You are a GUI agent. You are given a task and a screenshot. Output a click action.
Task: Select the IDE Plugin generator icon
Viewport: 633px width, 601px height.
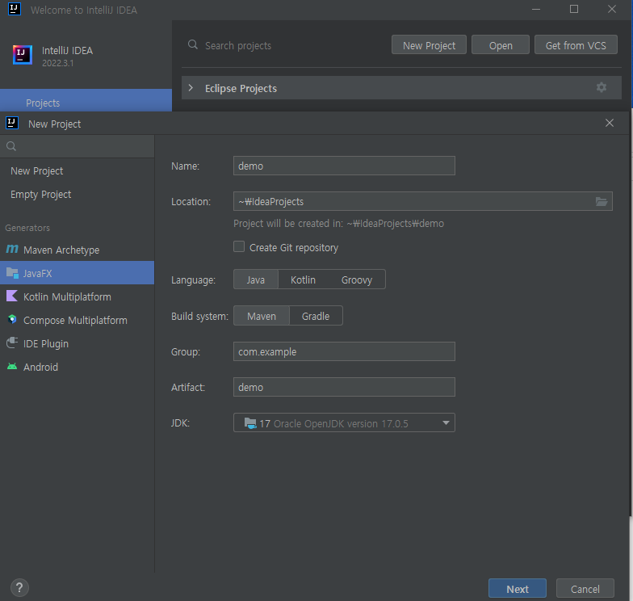12,343
